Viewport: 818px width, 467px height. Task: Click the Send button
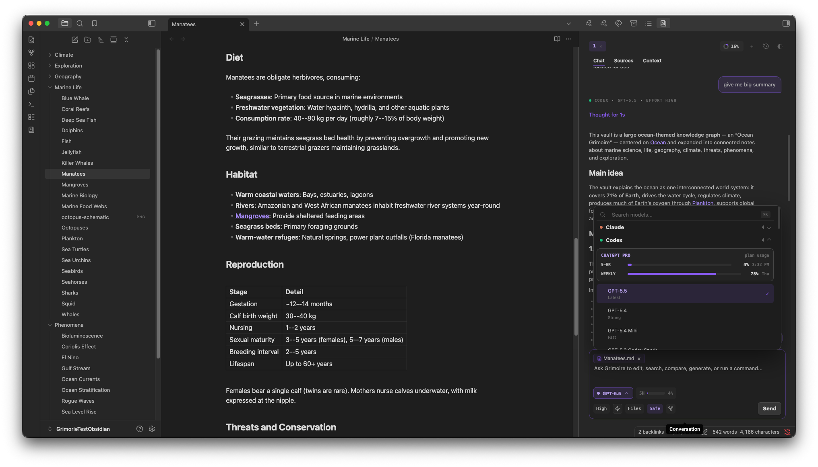point(769,408)
